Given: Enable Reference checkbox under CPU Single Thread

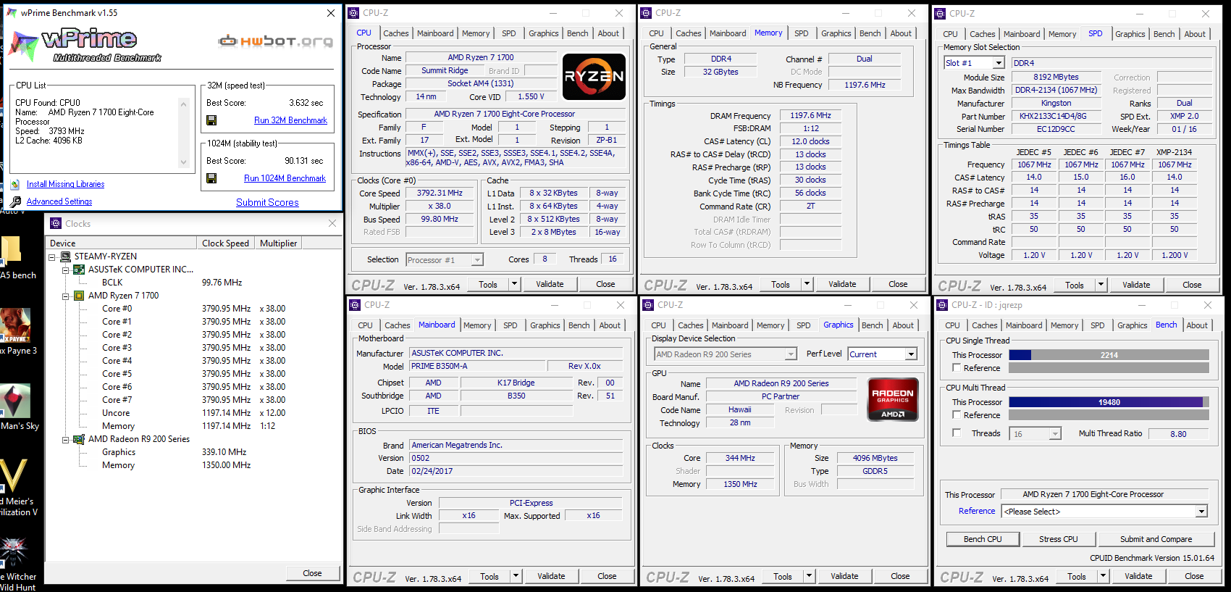Looking at the screenshot, I should (x=957, y=368).
